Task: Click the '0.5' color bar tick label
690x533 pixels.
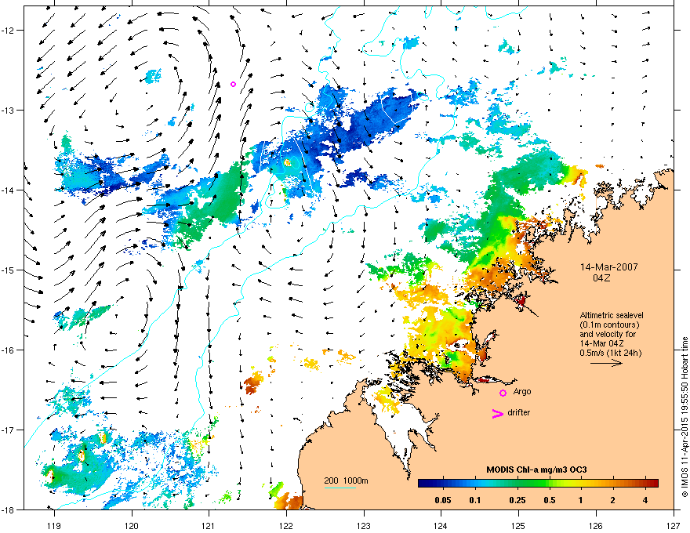Action: (x=549, y=500)
